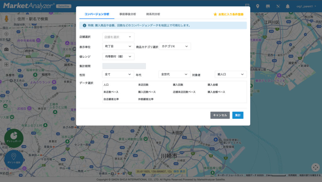Click お気に入り条件登録 link
Image resolution: width=322 pixels, height=182 pixels.
[x=231, y=14]
